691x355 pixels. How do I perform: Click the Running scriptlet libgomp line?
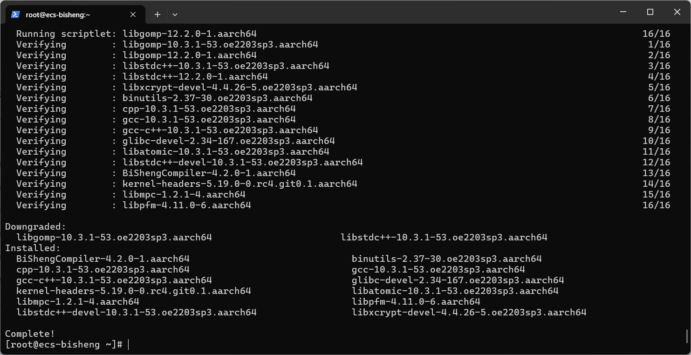coord(136,34)
